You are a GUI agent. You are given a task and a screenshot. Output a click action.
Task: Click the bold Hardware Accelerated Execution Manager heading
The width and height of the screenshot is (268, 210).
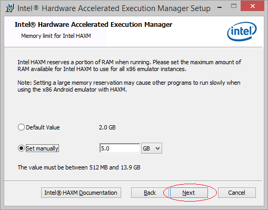click(x=93, y=25)
